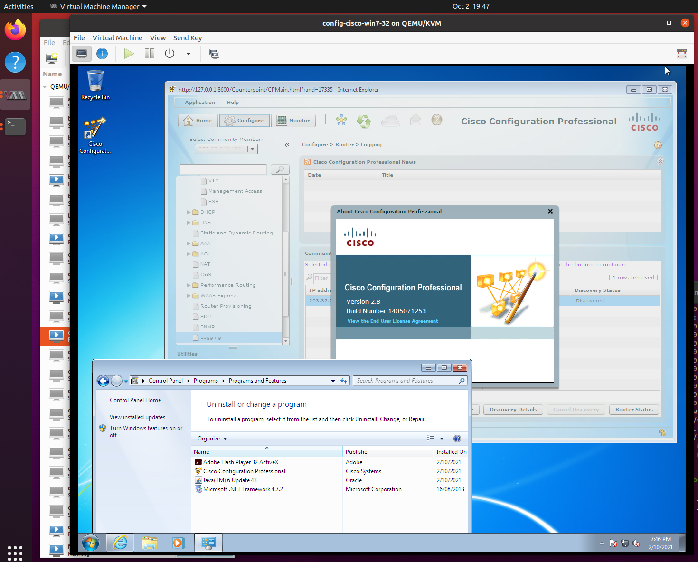Click Search Programs and Features field
The height and width of the screenshot is (562, 698).
(410, 381)
